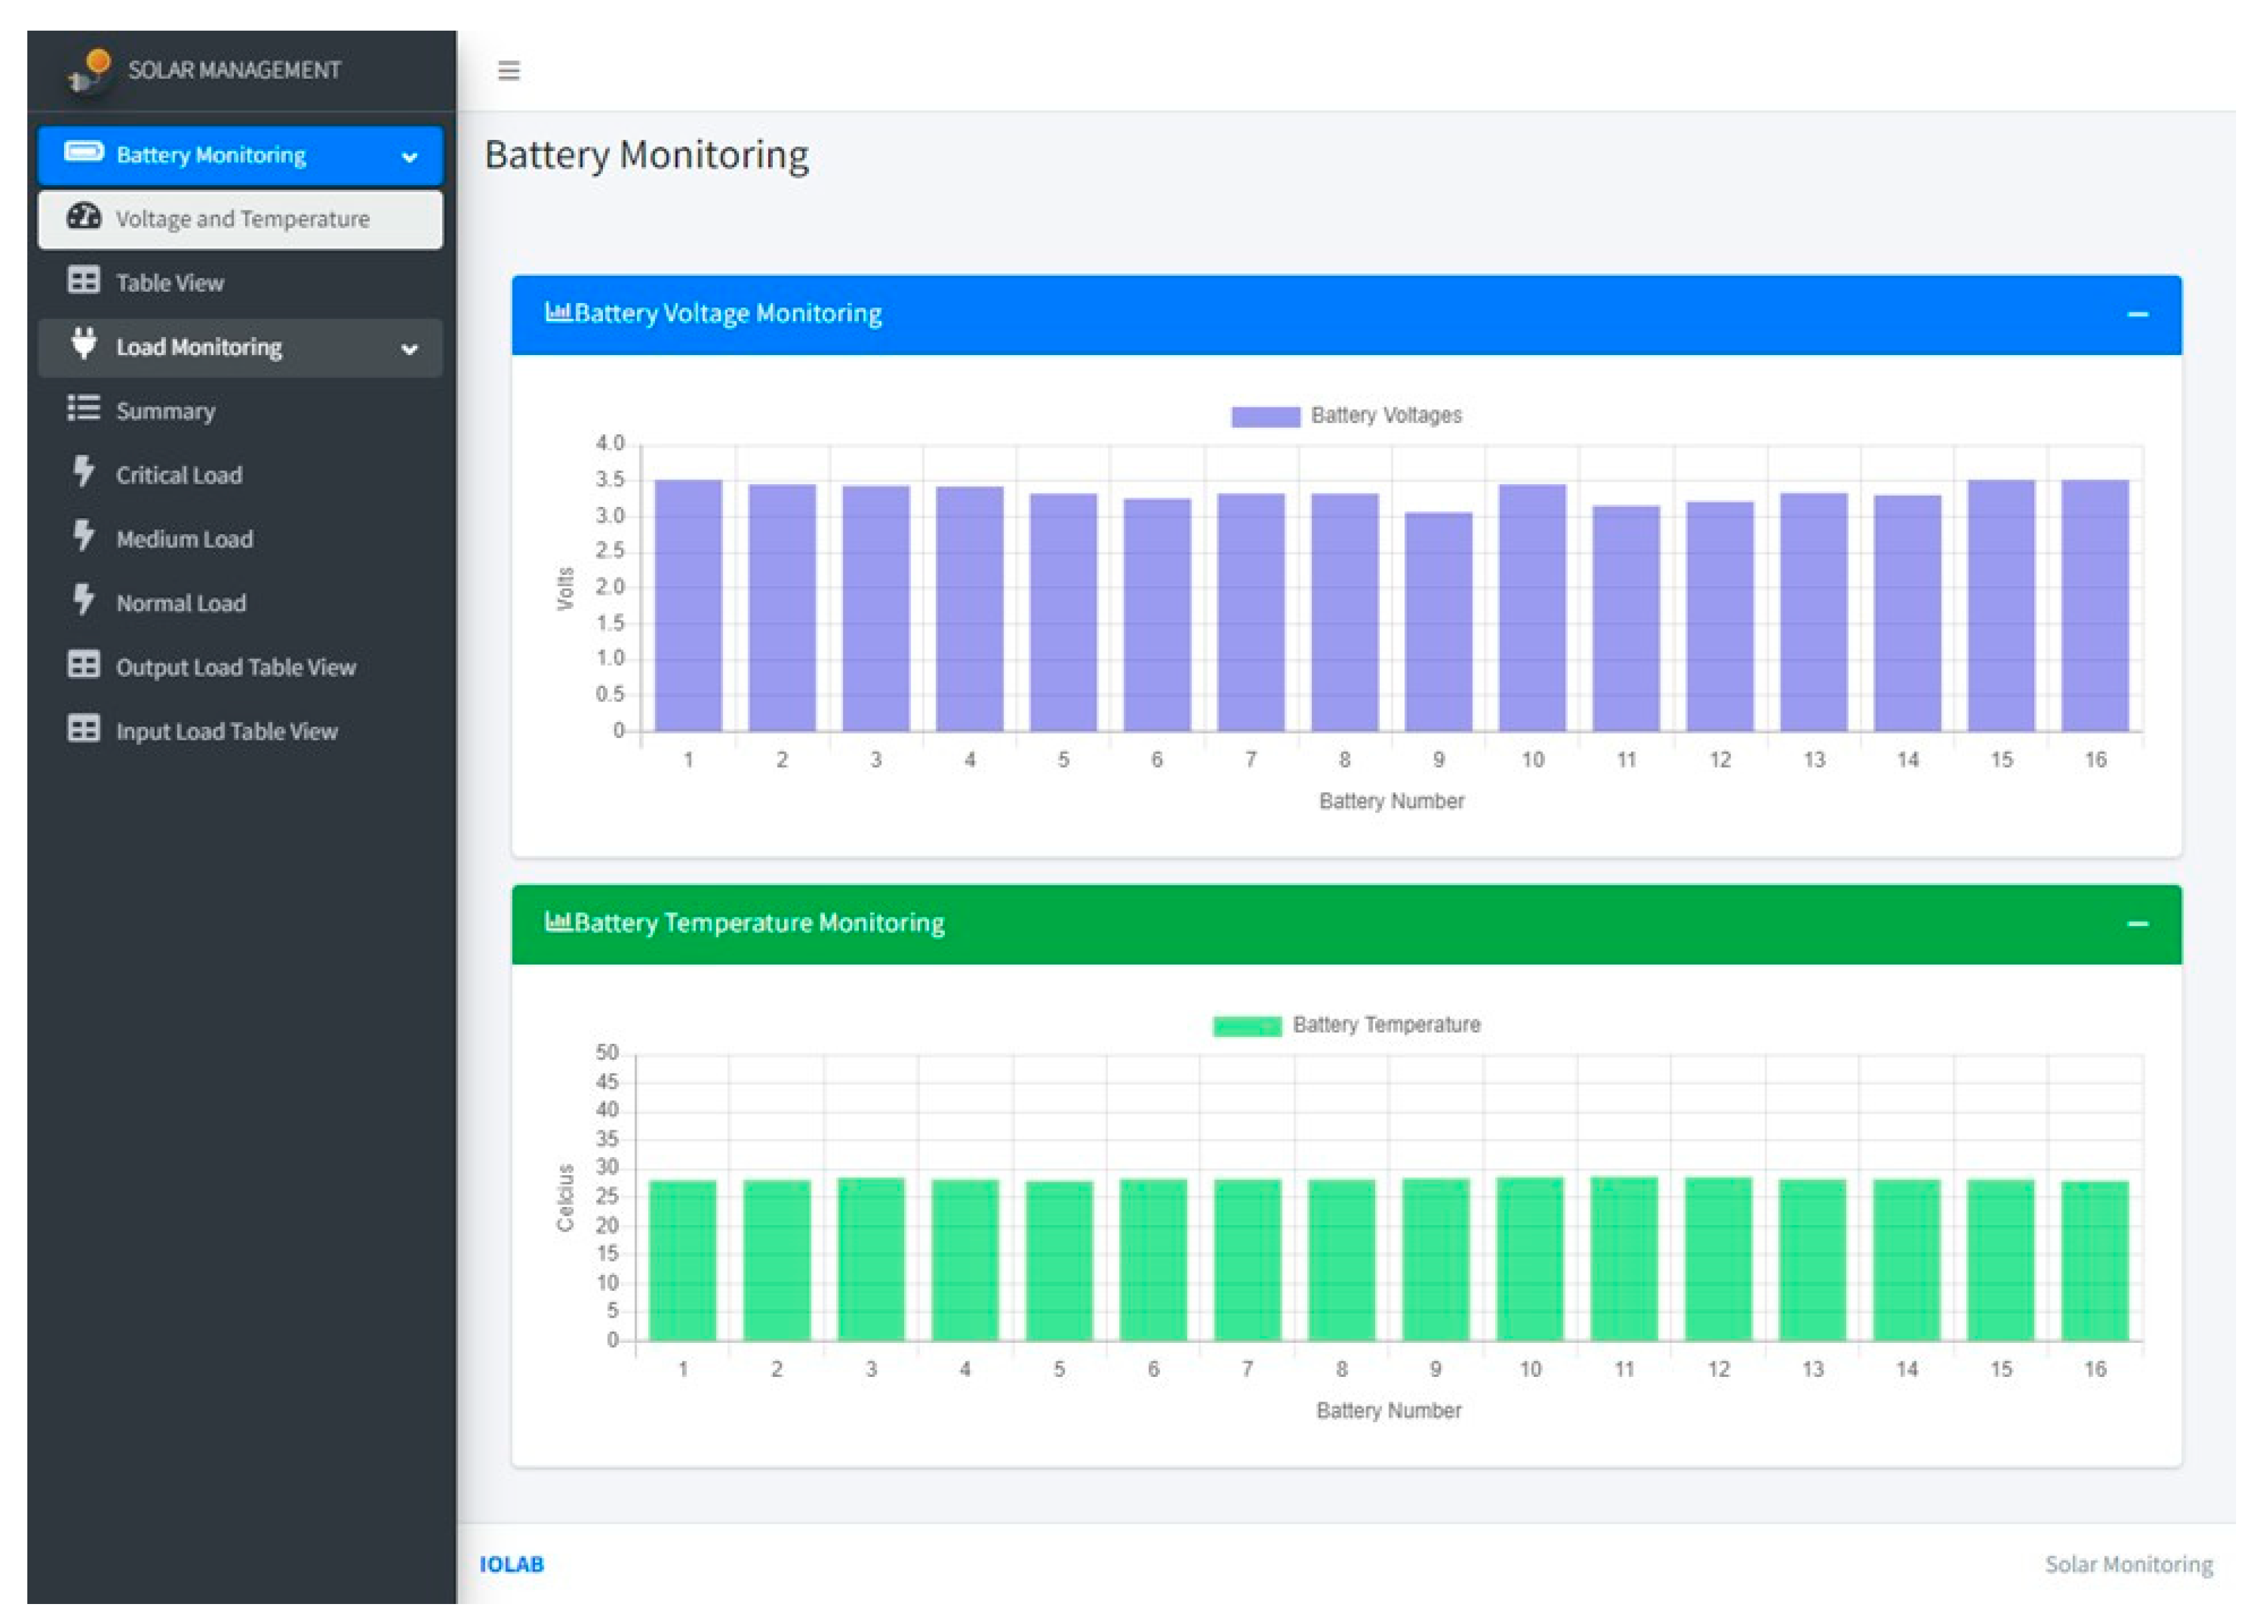
Task: Collapse Battery Monitoring menu via its chevron
Action: [409, 157]
